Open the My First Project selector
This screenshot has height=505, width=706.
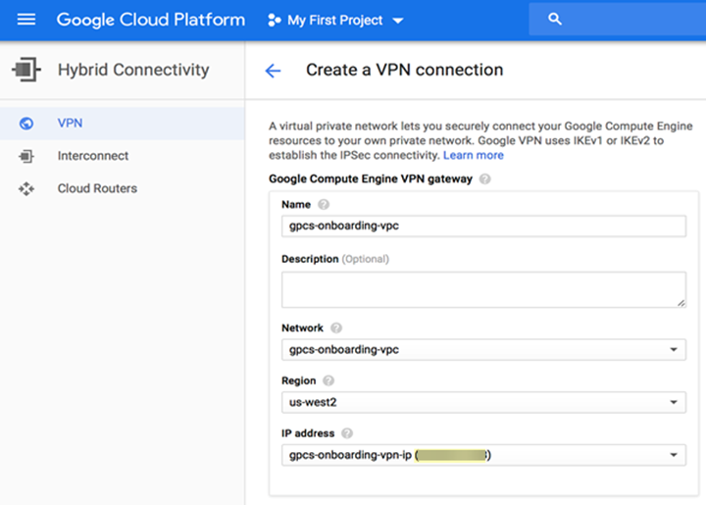pyautogui.click(x=335, y=21)
